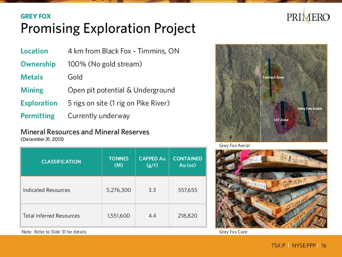The width and height of the screenshot is (342, 257).
Task: Click the title Promising Exploration Project
Action: pyautogui.click(x=108, y=28)
